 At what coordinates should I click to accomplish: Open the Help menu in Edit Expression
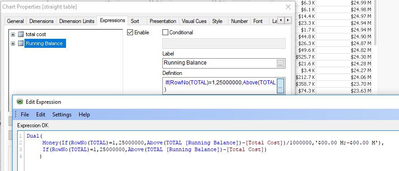point(84,115)
